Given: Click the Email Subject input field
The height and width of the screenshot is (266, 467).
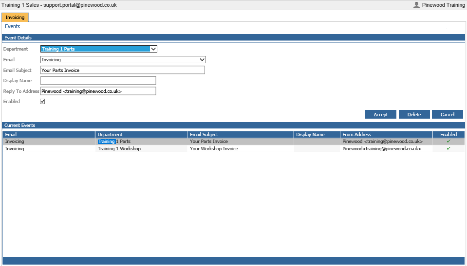Looking at the screenshot, I should (122, 70).
